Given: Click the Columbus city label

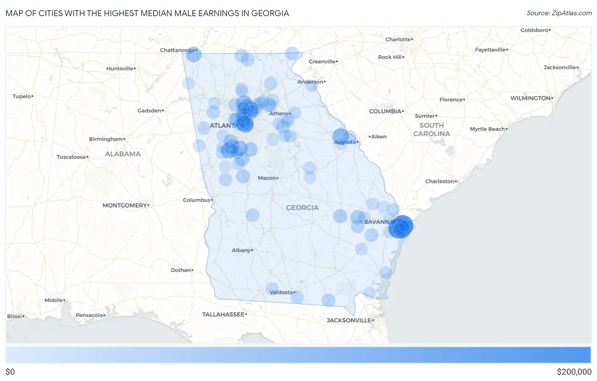Looking at the screenshot, I should (x=197, y=200).
